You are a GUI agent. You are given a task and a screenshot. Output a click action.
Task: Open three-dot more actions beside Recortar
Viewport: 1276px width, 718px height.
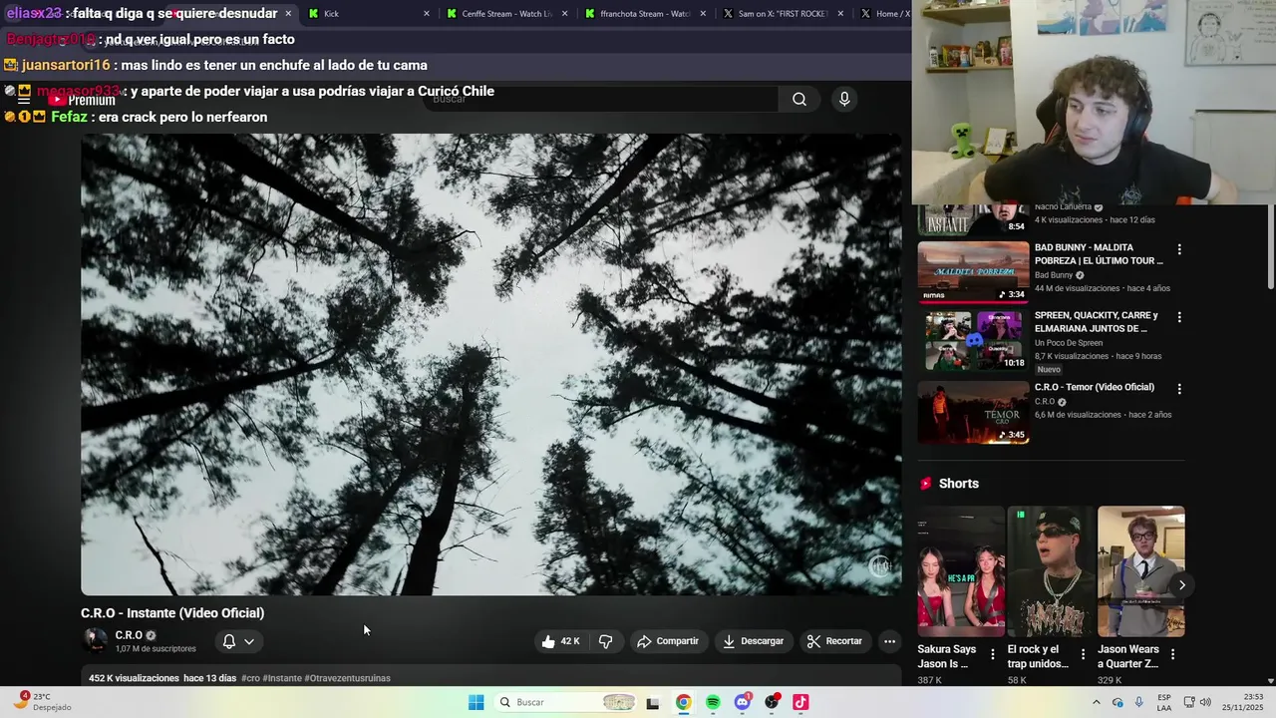click(x=889, y=641)
